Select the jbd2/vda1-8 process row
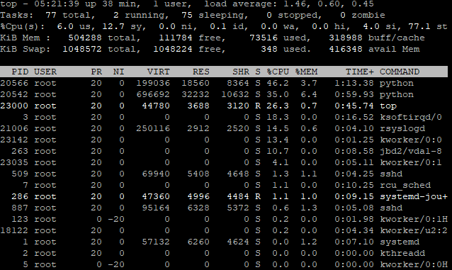 pyautogui.click(x=224, y=151)
